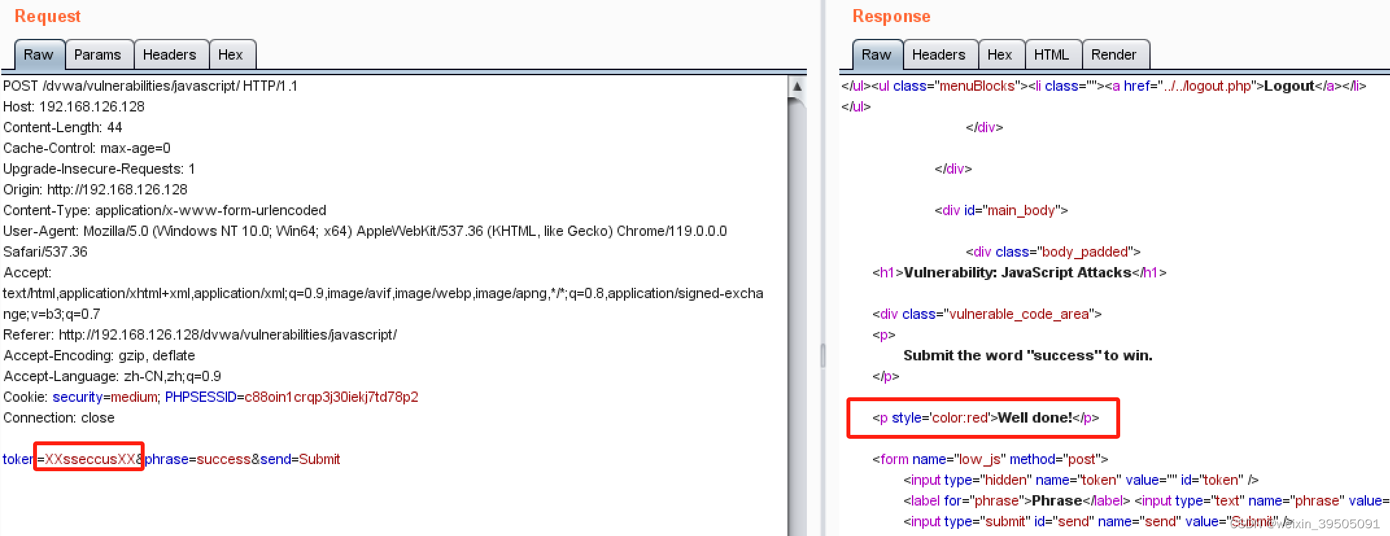
Task: Click the splitter handle between Request and Response
Action: tap(823, 355)
